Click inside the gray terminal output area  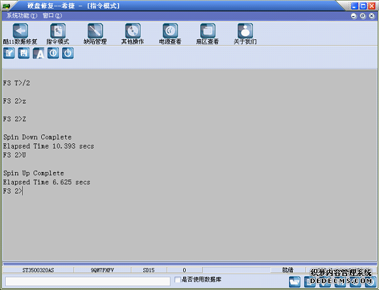(x=189, y=164)
